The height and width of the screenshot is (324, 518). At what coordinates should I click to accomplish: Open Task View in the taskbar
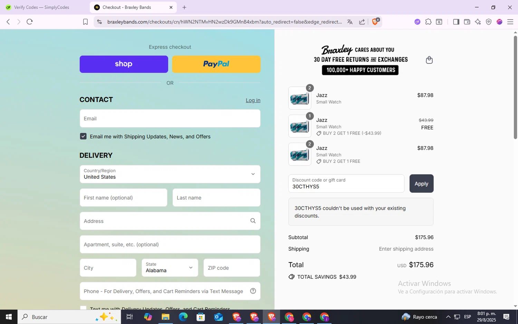(x=130, y=317)
